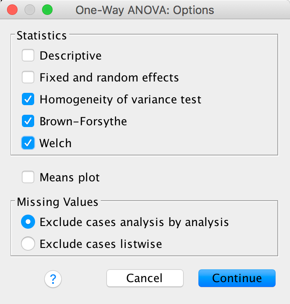Click the "Descriptive" label text
The height and width of the screenshot is (304, 290).
pyautogui.click(x=71, y=56)
